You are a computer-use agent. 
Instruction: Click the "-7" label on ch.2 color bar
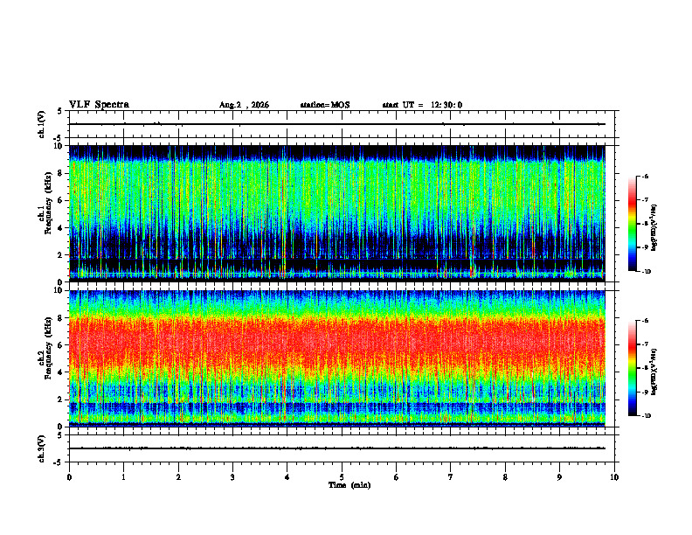(645, 344)
